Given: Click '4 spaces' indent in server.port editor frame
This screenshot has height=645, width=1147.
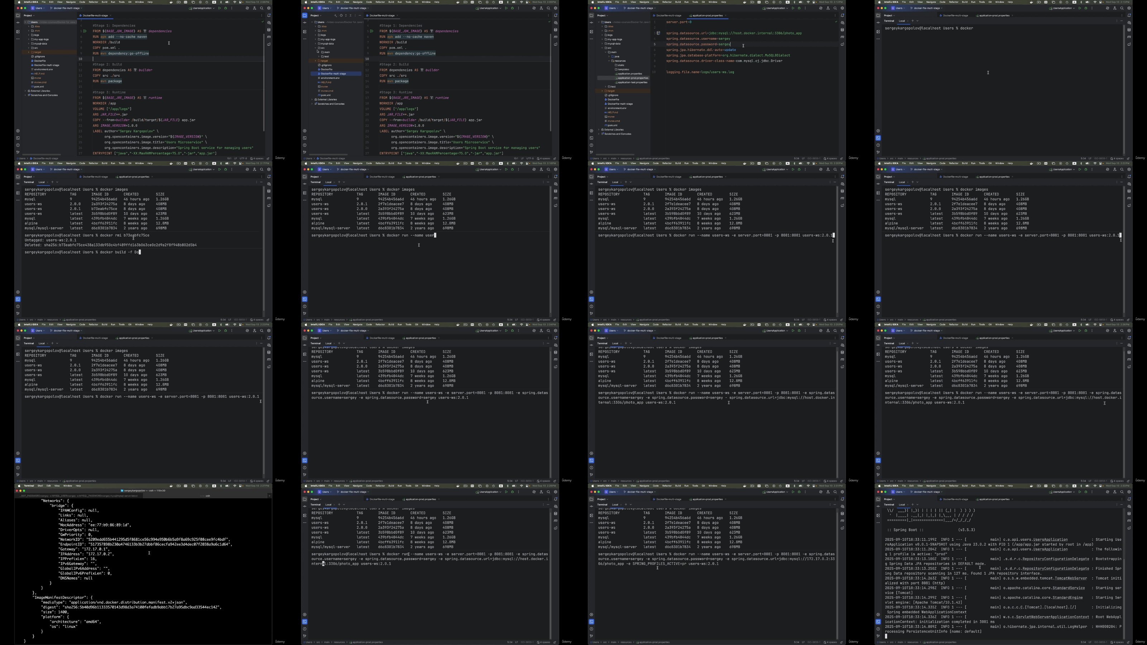Looking at the screenshot, I should point(831,158).
